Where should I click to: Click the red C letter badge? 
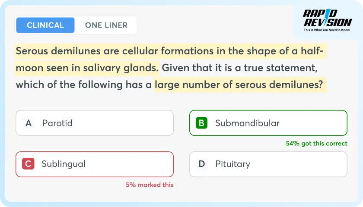tap(28, 164)
